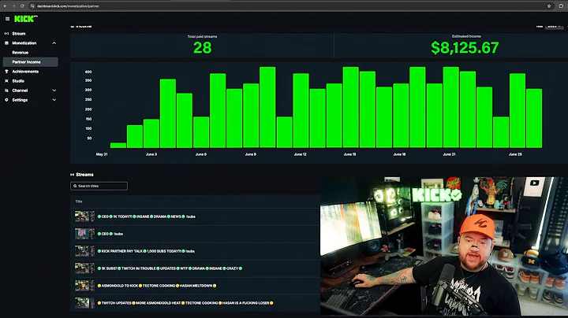The height and width of the screenshot is (318, 568).
Task: Select the Partner Income page
Action: click(30, 62)
